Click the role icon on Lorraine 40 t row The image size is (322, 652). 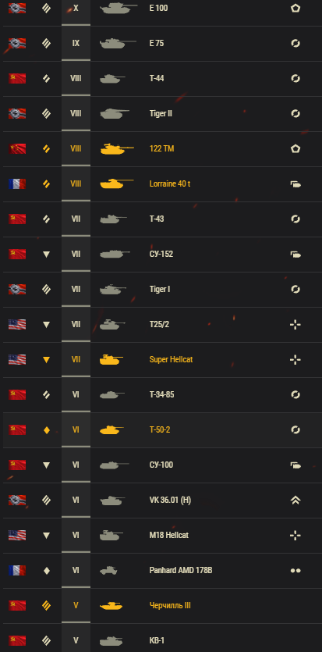tap(295, 183)
